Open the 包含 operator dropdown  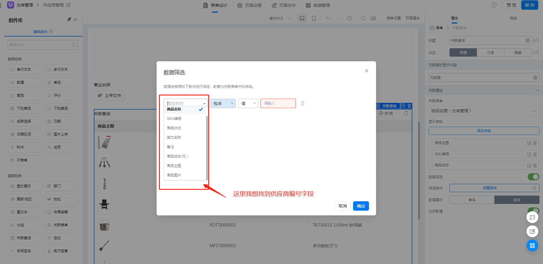223,103
